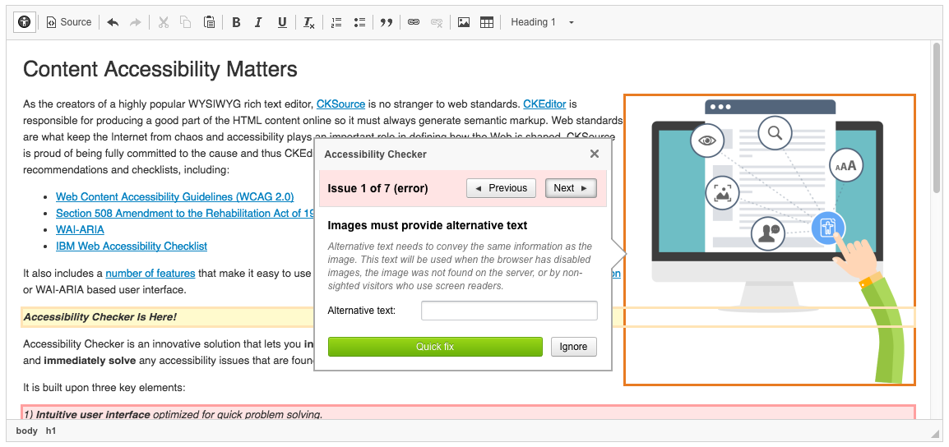Viewport: 949px width, 447px height.
Task: Paste from clipboard
Action: [x=209, y=22]
